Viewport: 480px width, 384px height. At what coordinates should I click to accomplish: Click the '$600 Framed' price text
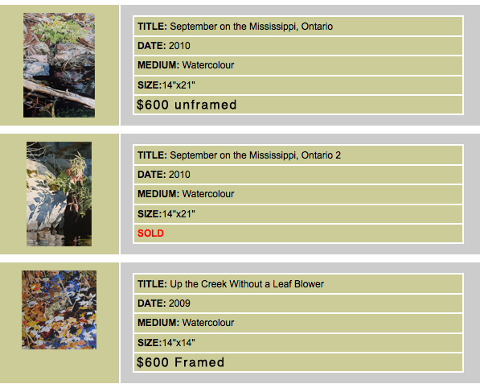tap(180, 362)
